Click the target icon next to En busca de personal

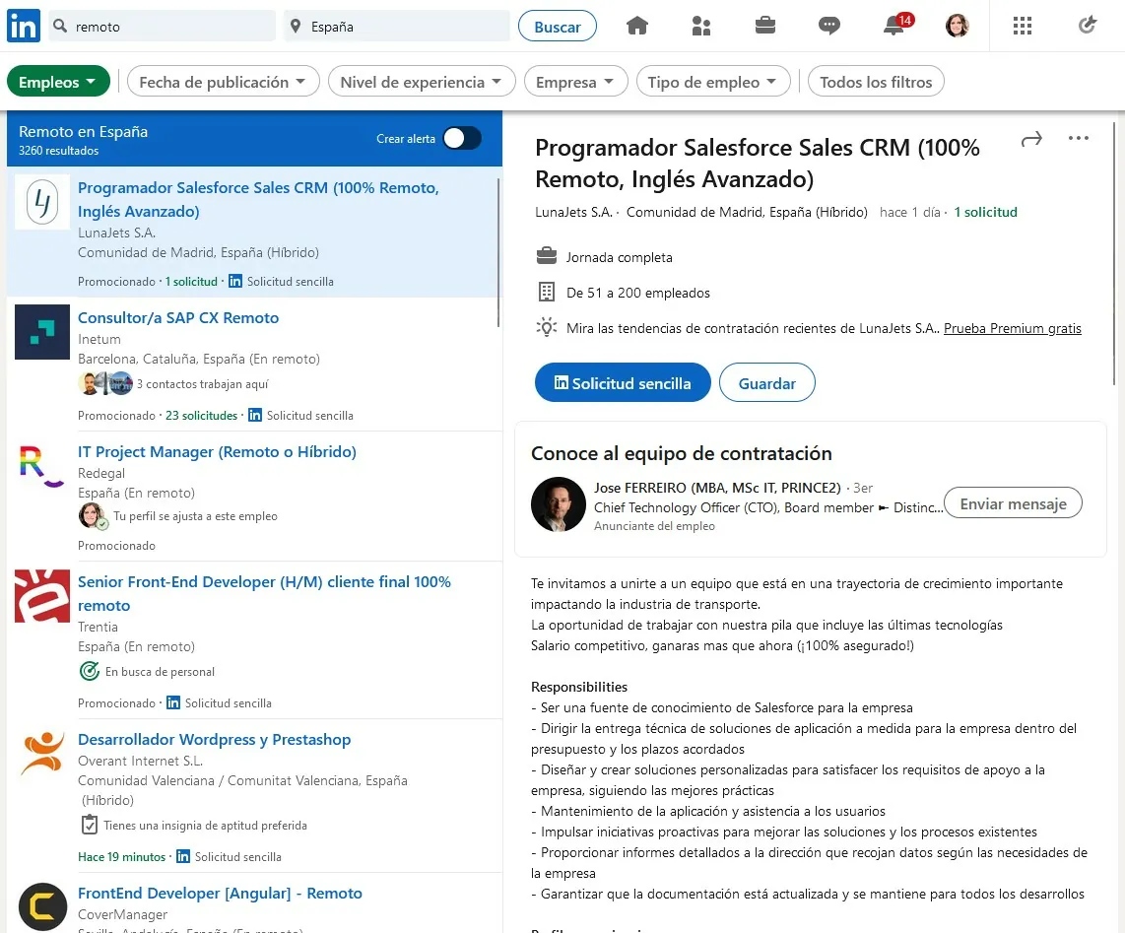[89, 671]
